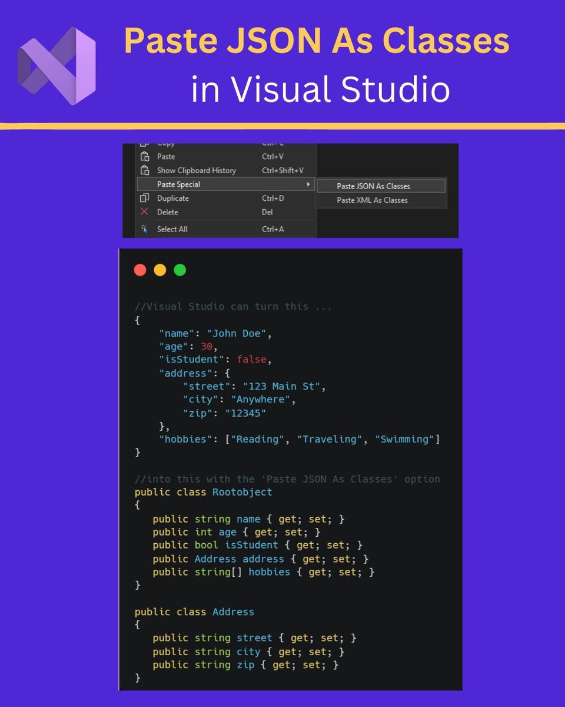Click the 'public string name' property line

(x=248, y=519)
